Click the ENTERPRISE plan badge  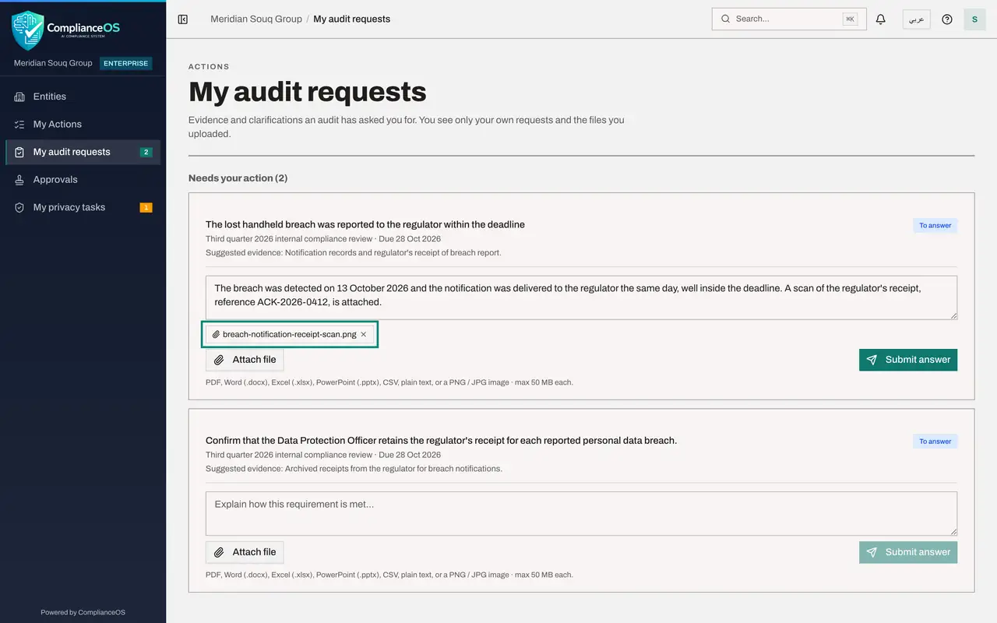[125, 63]
